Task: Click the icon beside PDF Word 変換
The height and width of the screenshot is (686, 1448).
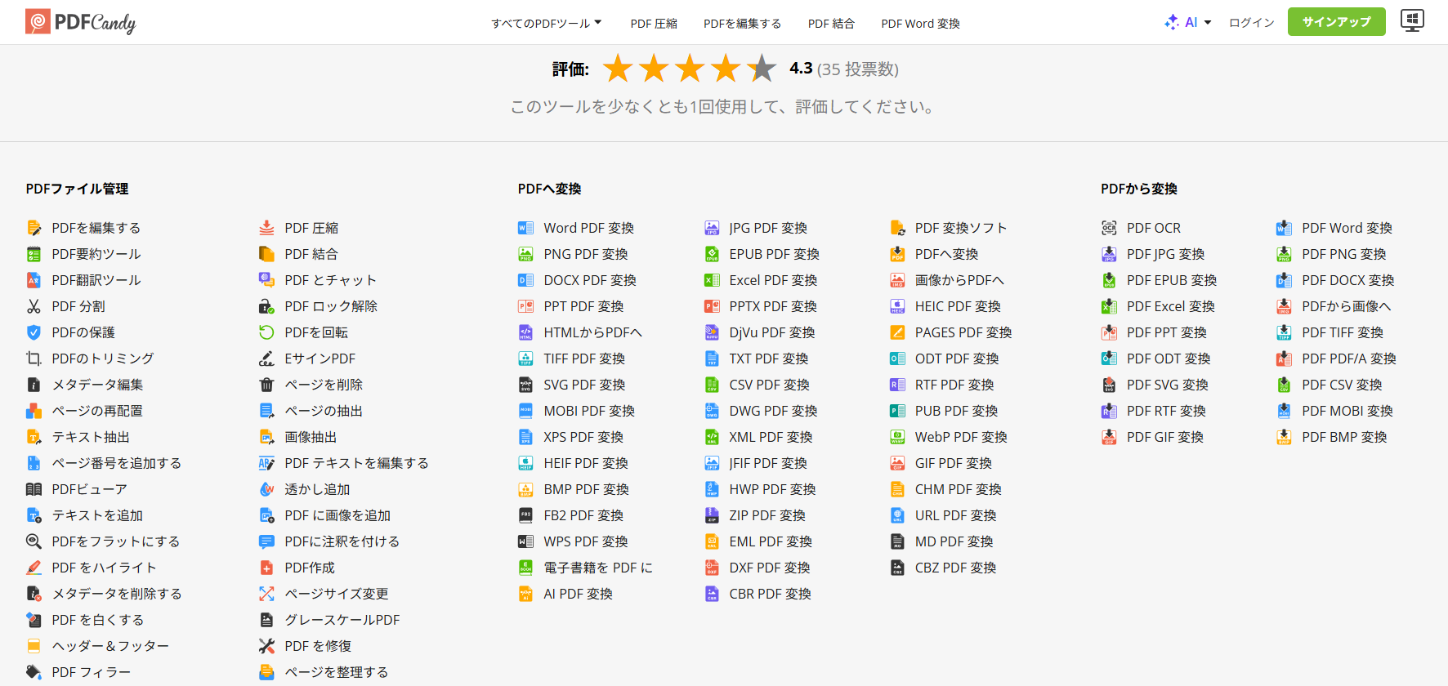Action: pos(1284,228)
